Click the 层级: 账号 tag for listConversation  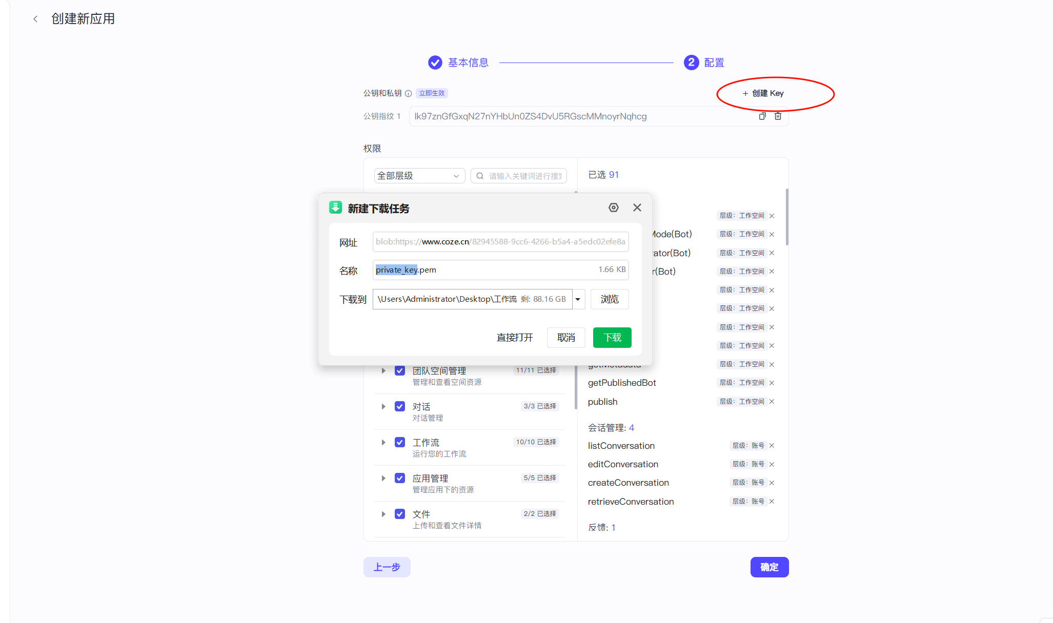coord(748,446)
